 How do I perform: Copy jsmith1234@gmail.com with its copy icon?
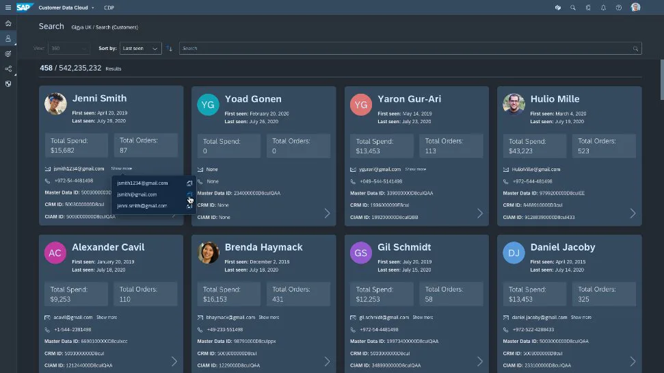tap(189, 183)
